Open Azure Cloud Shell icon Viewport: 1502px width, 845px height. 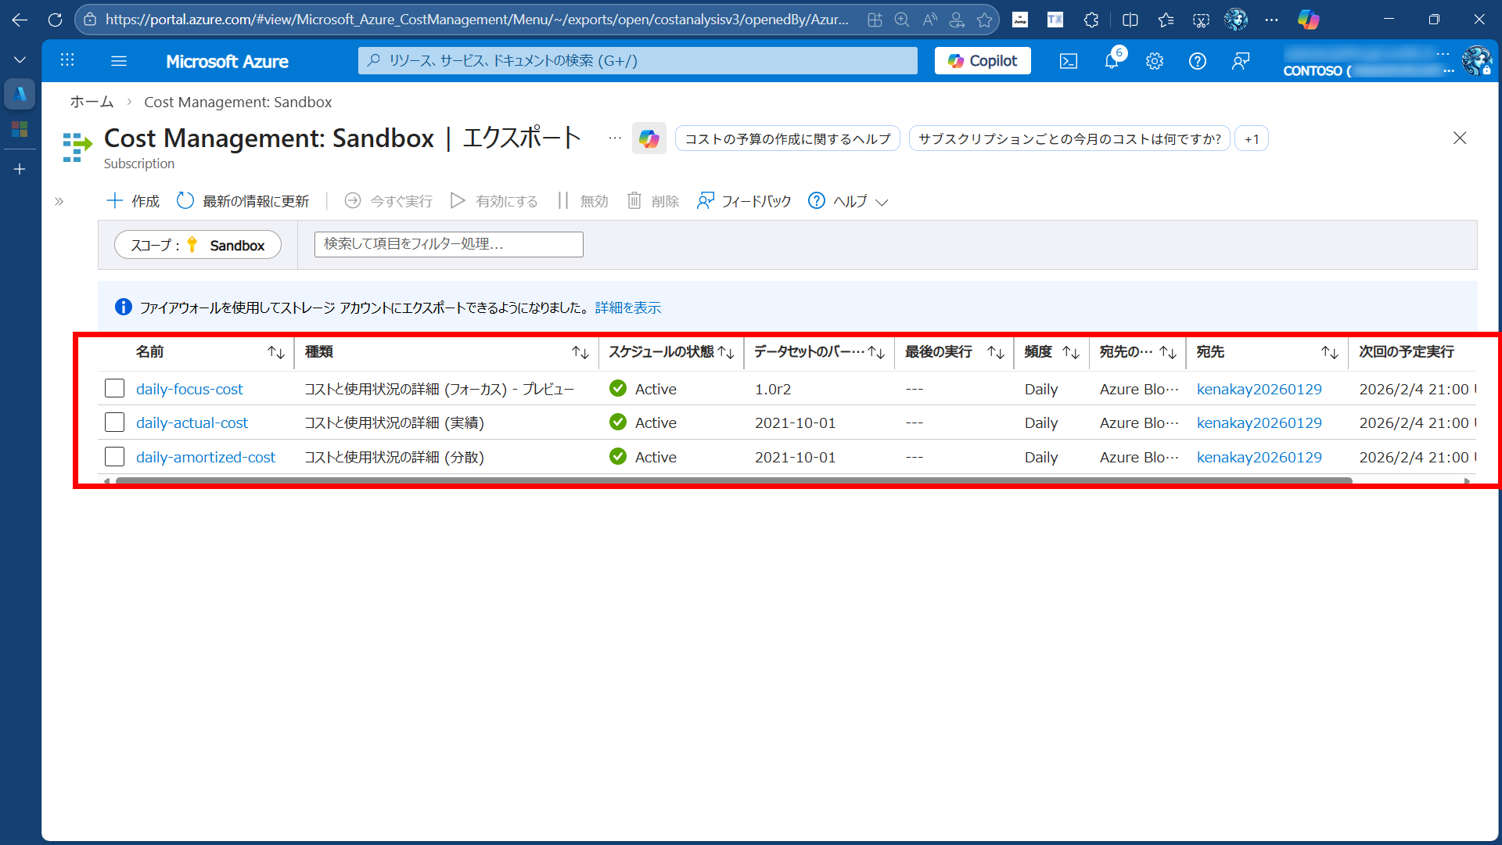pos(1069,61)
